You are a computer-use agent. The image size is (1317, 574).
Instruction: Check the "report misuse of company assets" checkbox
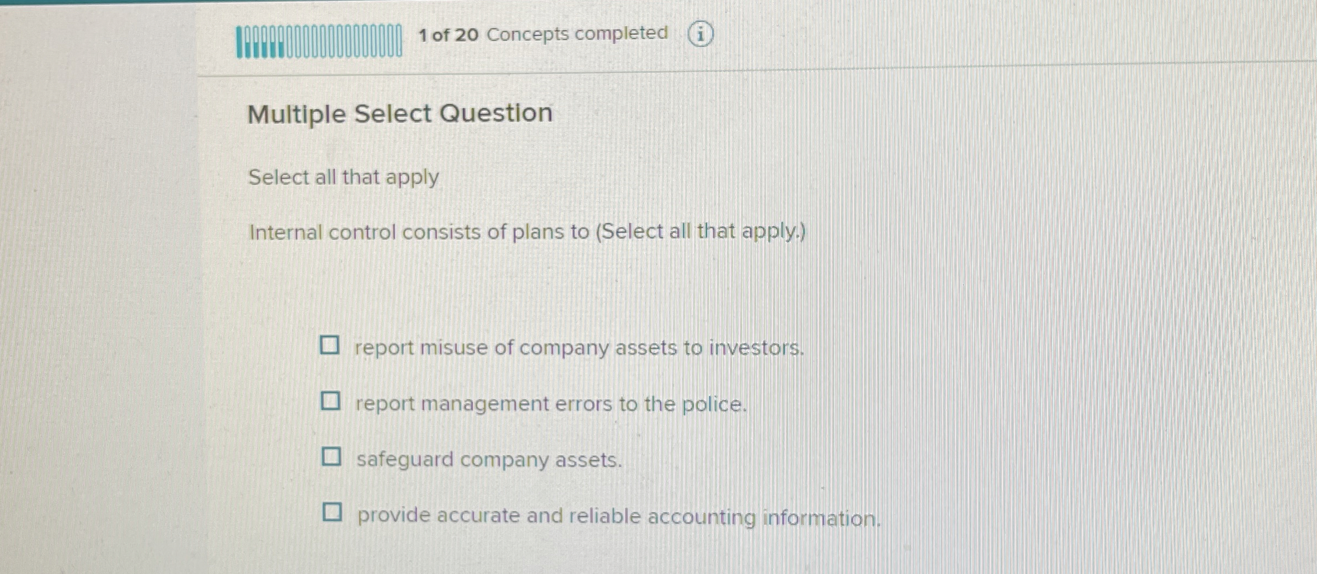click(330, 345)
